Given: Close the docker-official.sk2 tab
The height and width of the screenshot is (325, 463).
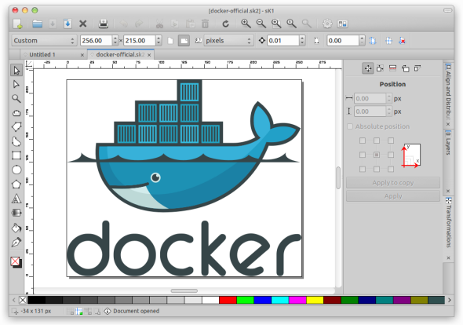Looking at the screenshot, I should click(x=149, y=55).
